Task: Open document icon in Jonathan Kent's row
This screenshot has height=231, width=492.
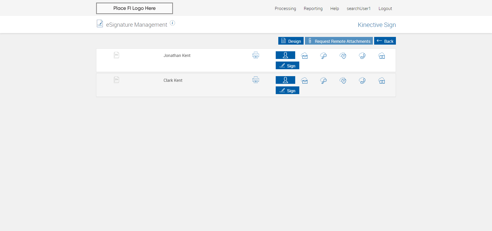Action: point(116,55)
